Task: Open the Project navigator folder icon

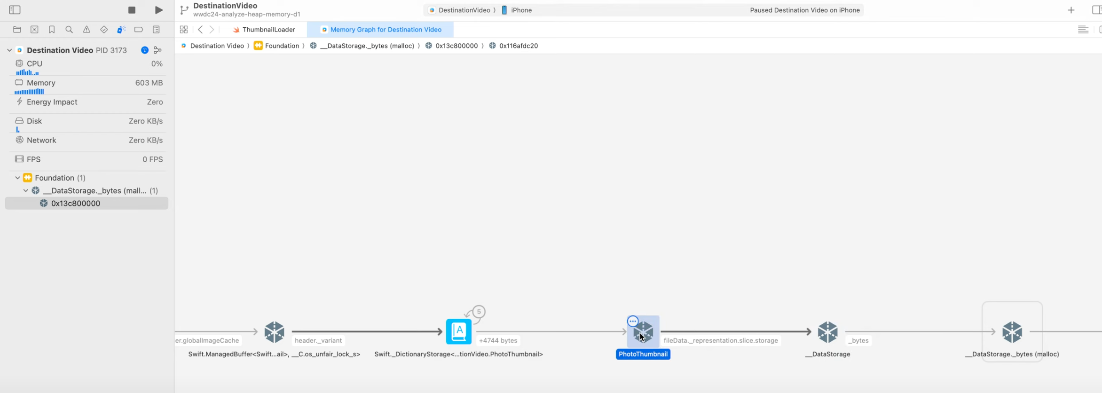Action: 17,30
